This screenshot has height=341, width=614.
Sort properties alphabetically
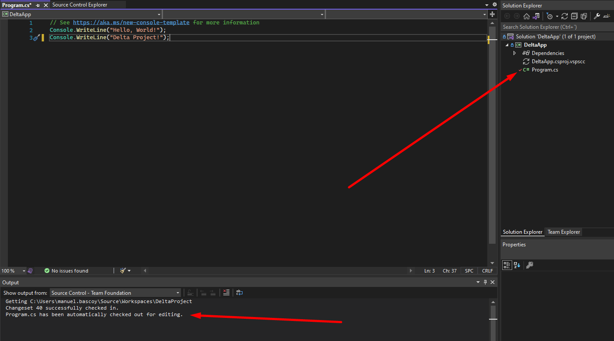point(517,265)
